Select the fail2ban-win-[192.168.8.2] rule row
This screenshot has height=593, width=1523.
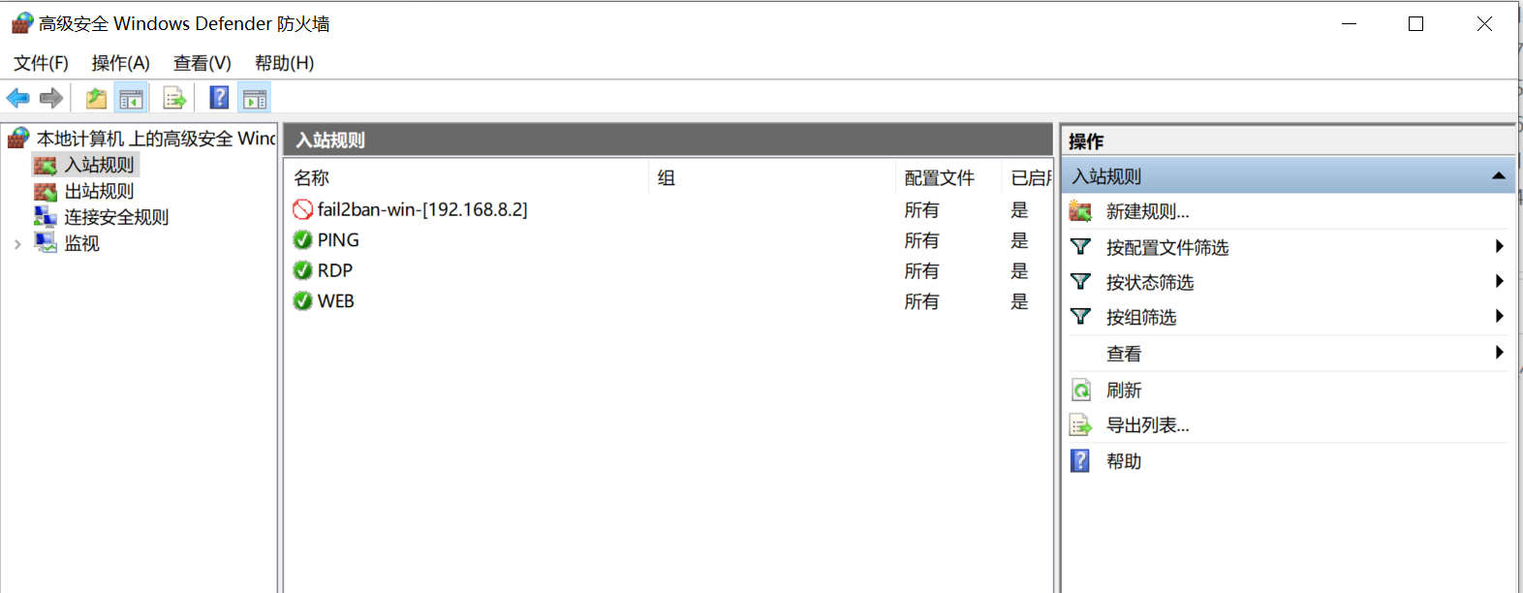click(x=668, y=209)
